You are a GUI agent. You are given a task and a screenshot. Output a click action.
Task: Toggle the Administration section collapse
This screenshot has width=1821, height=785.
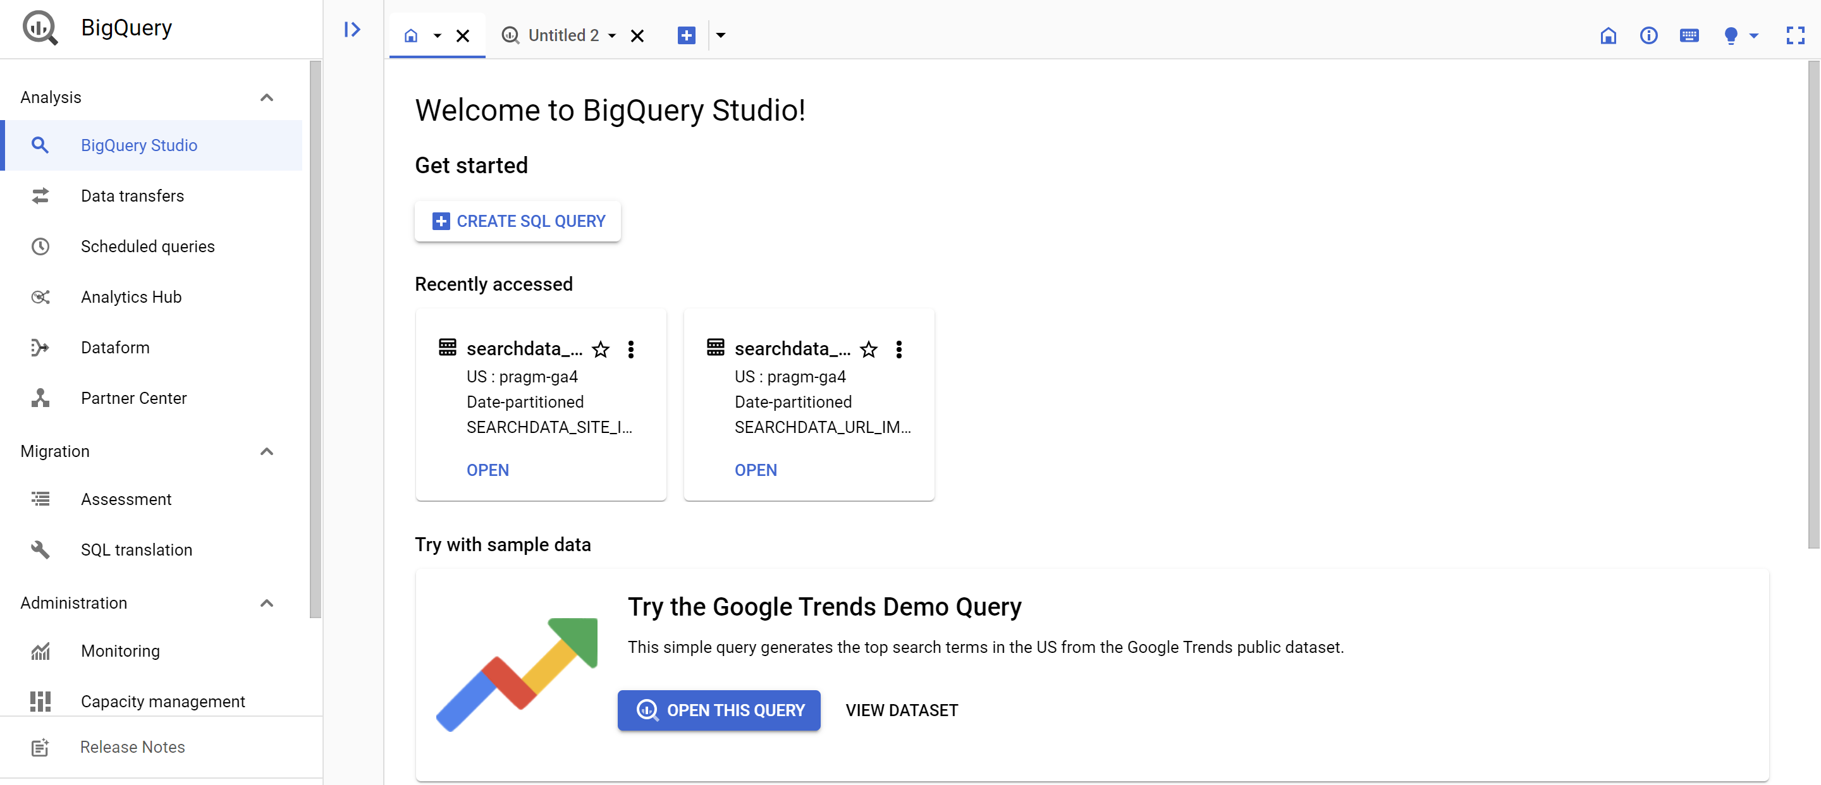(267, 603)
